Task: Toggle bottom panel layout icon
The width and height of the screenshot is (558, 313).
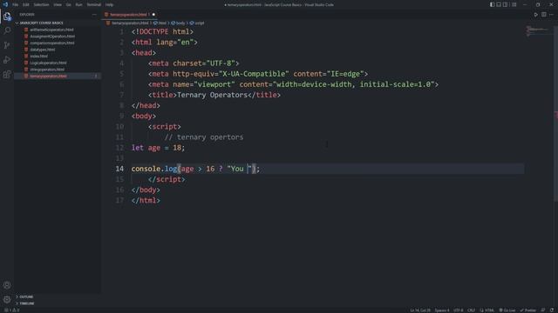Action: (x=499, y=4)
